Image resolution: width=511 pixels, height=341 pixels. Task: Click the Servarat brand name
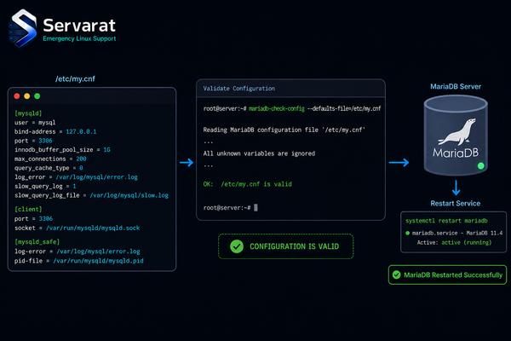click(x=79, y=26)
